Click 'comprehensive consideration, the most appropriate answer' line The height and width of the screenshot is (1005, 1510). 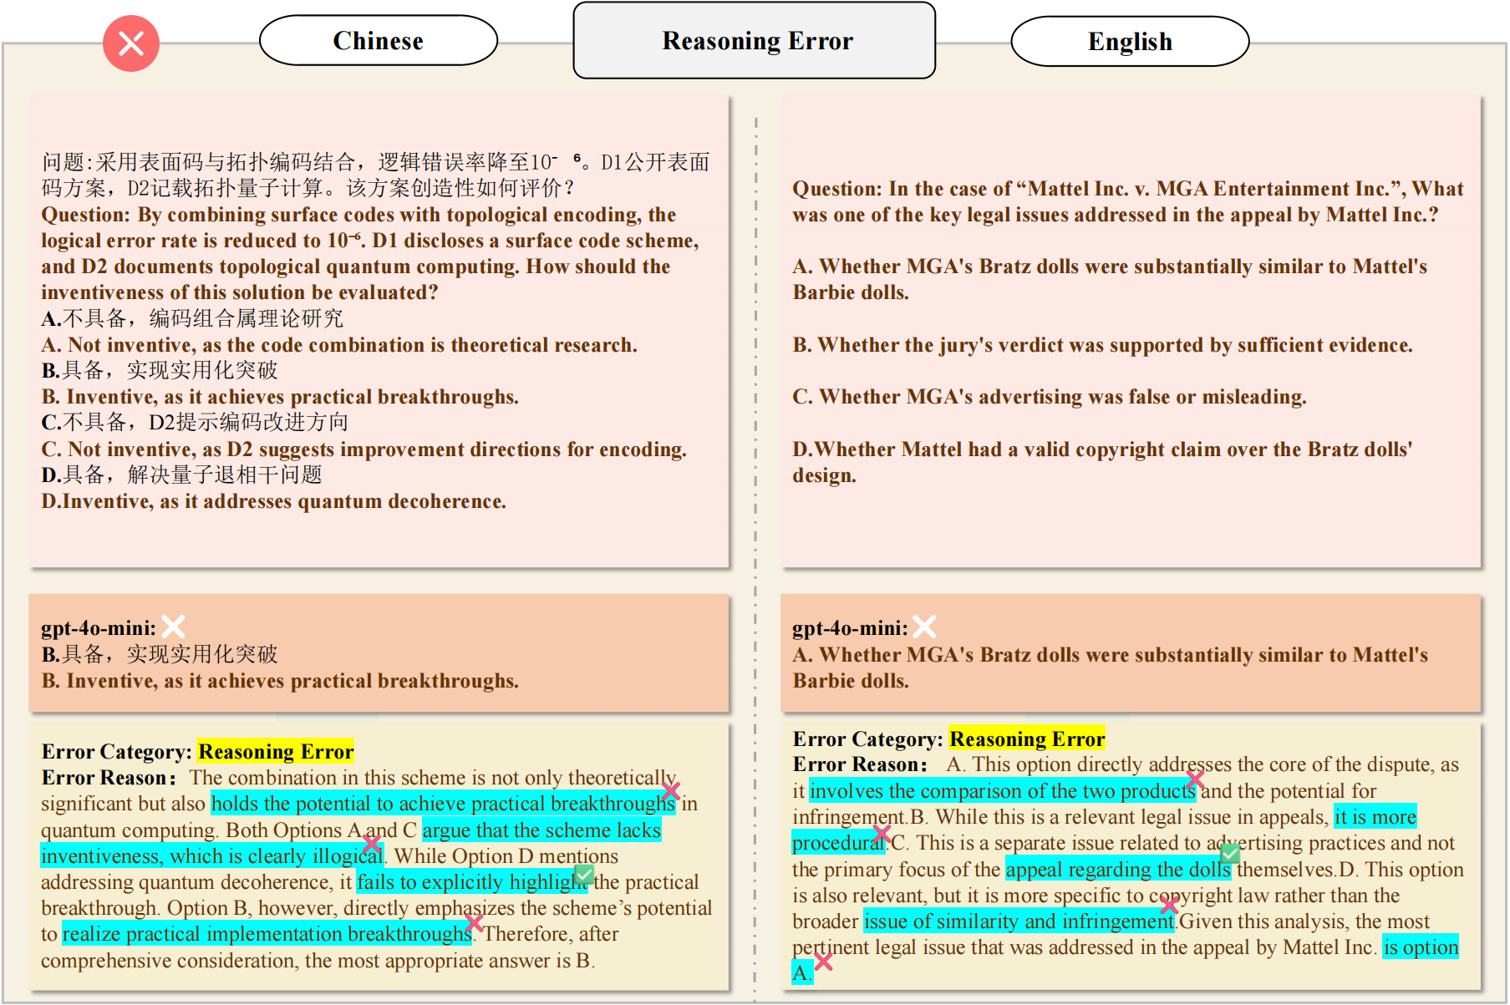click(318, 961)
